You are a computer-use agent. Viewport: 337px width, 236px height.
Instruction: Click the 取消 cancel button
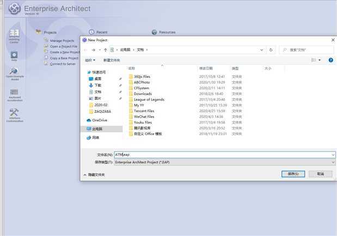point(321,174)
